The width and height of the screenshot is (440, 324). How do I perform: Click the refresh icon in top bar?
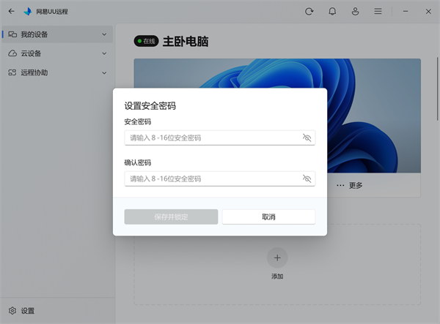tap(309, 12)
